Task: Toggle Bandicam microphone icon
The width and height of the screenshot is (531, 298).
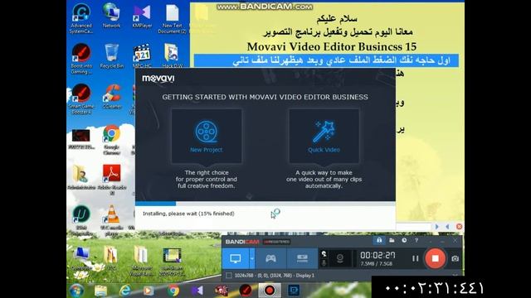Action: 324,263
